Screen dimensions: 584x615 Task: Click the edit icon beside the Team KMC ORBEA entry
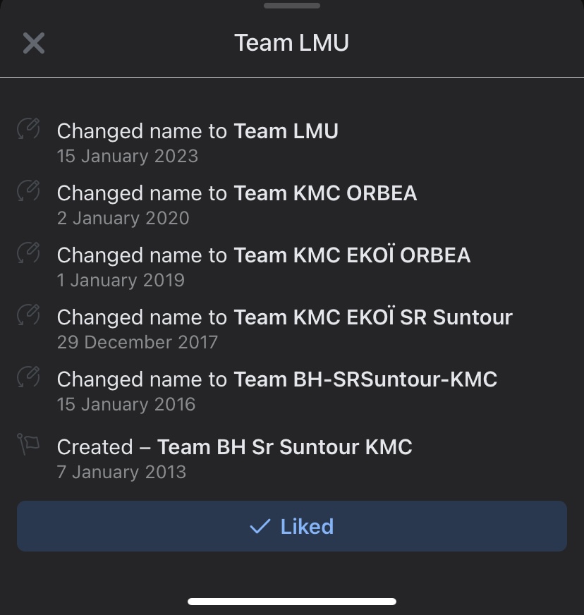coord(28,192)
